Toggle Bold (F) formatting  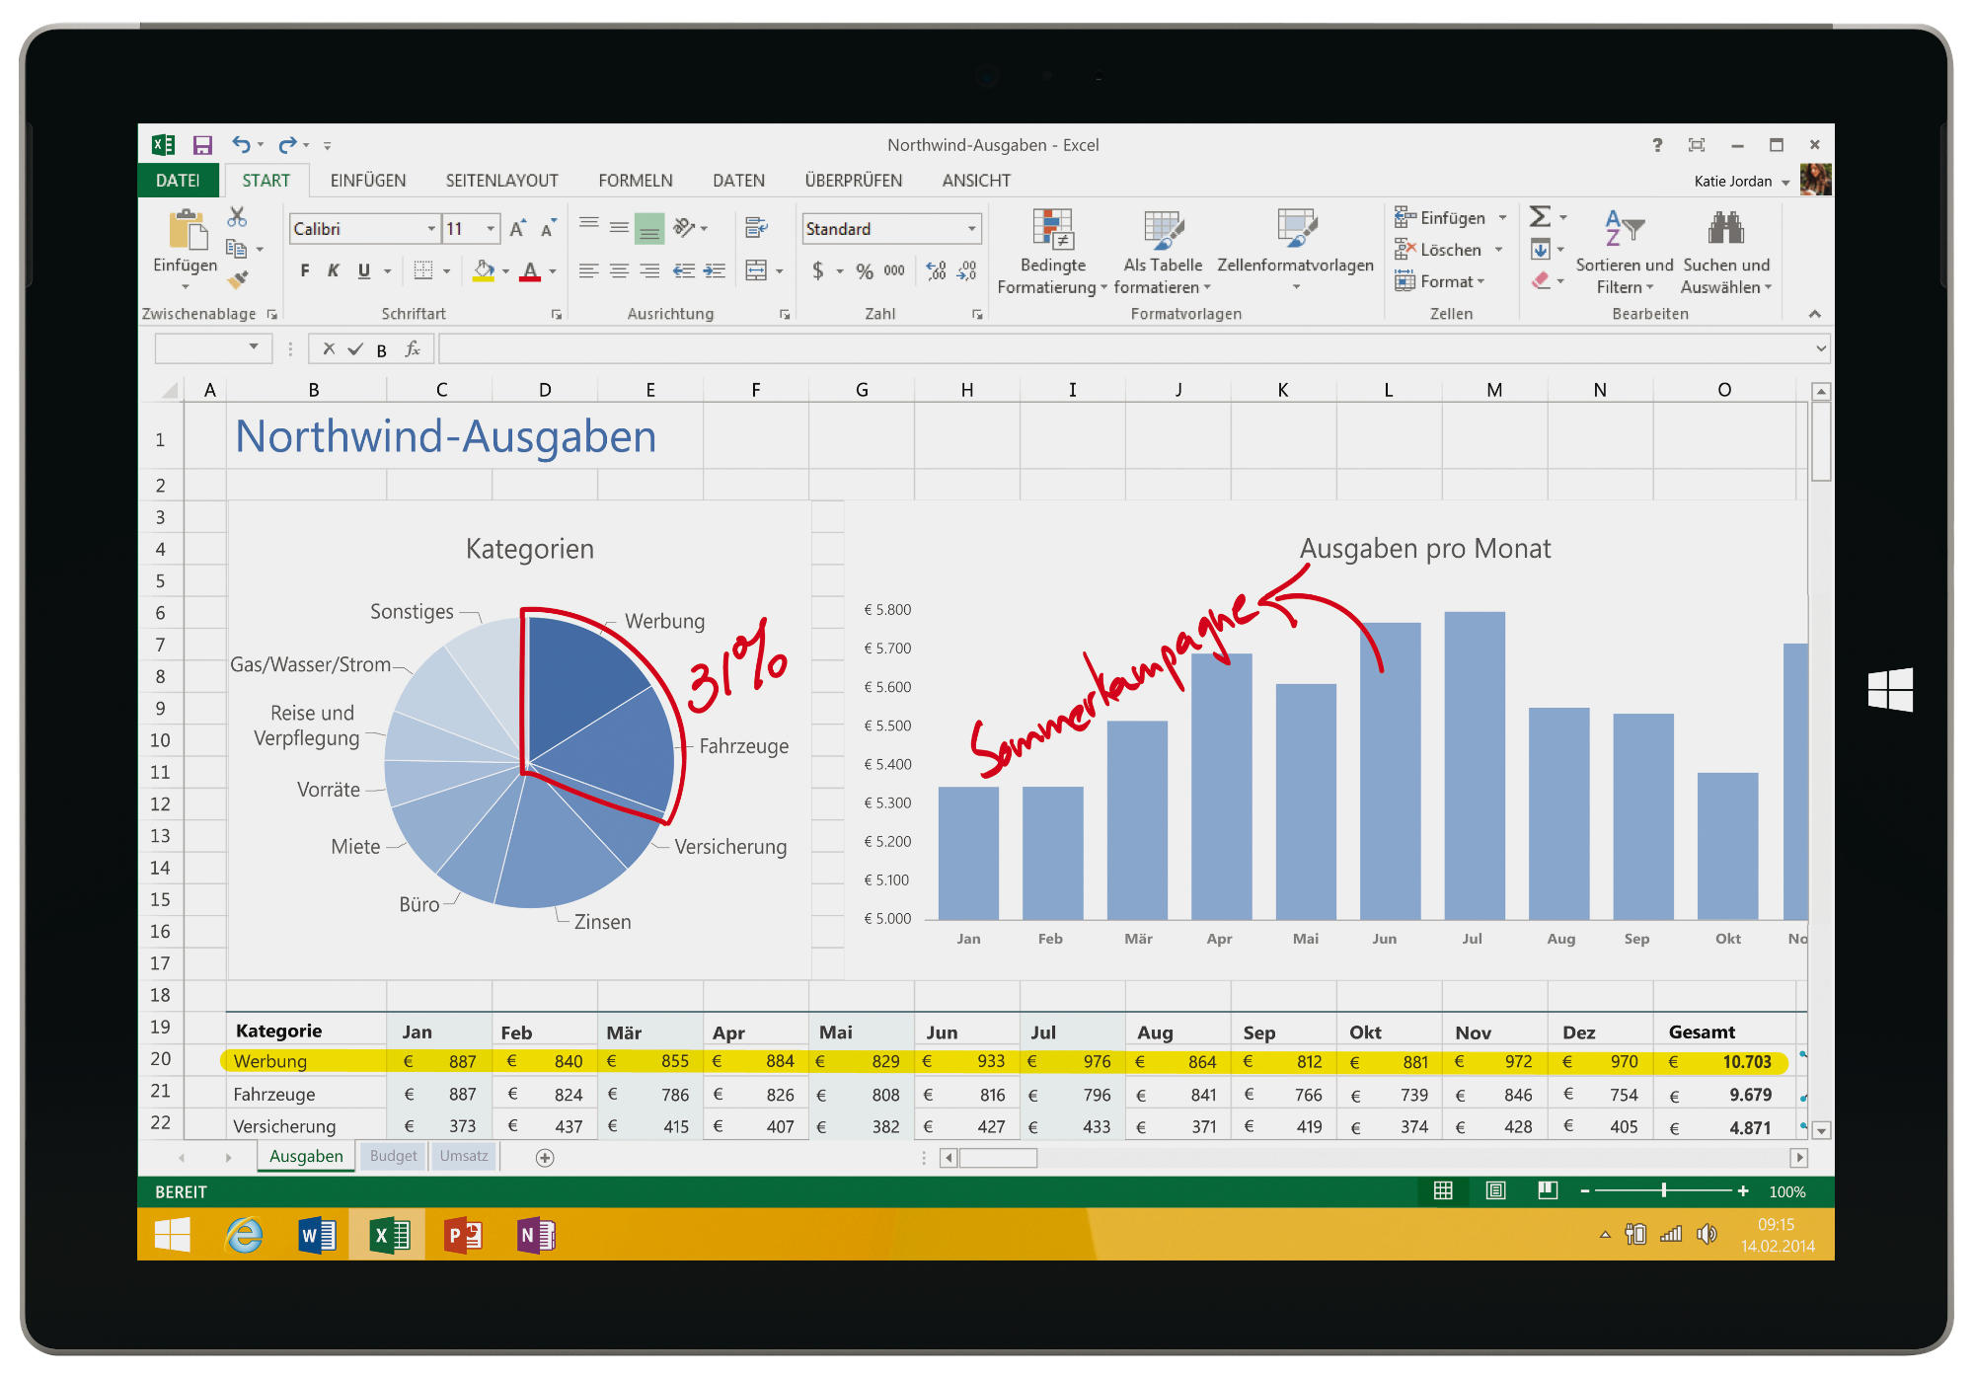pyautogui.click(x=305, y=270)
